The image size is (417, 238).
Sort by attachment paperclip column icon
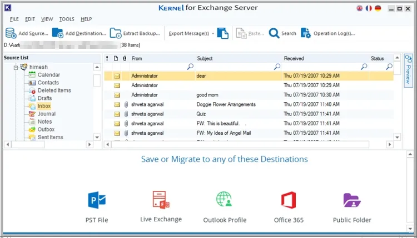coord(125,58)
